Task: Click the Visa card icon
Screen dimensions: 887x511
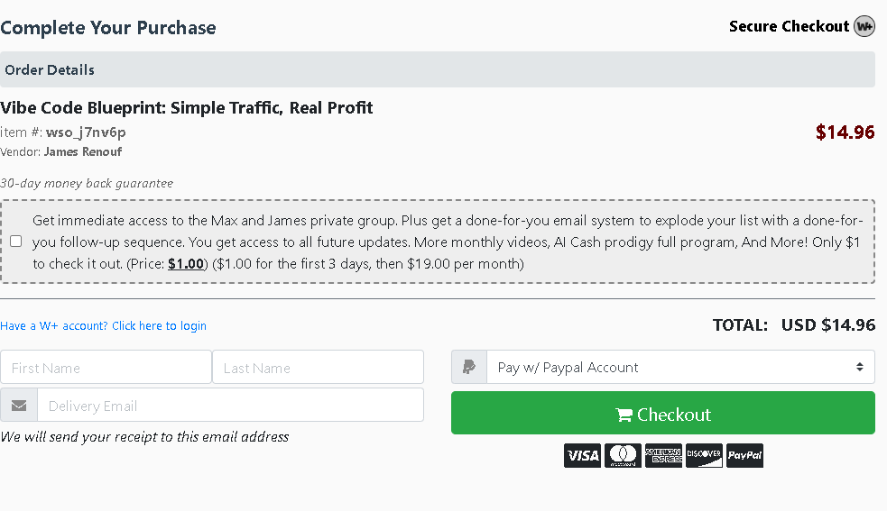Action: pyautogui.click(x=582, y=455)
